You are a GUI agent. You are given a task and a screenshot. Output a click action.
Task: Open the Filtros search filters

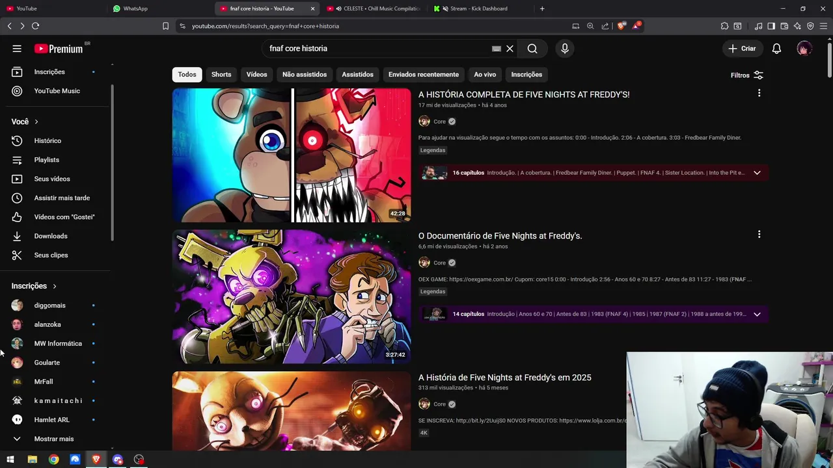coord(746,75)
